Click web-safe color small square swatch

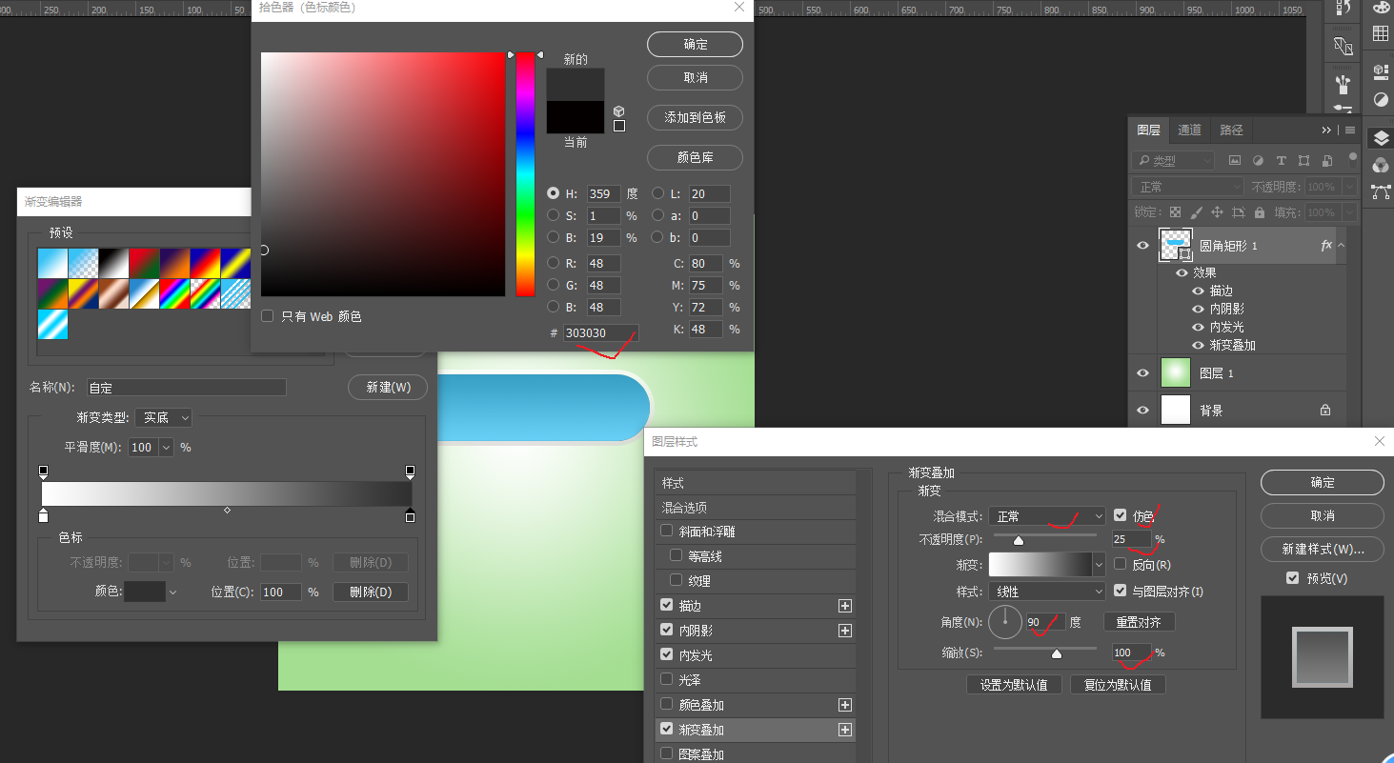tap(619, 126)
